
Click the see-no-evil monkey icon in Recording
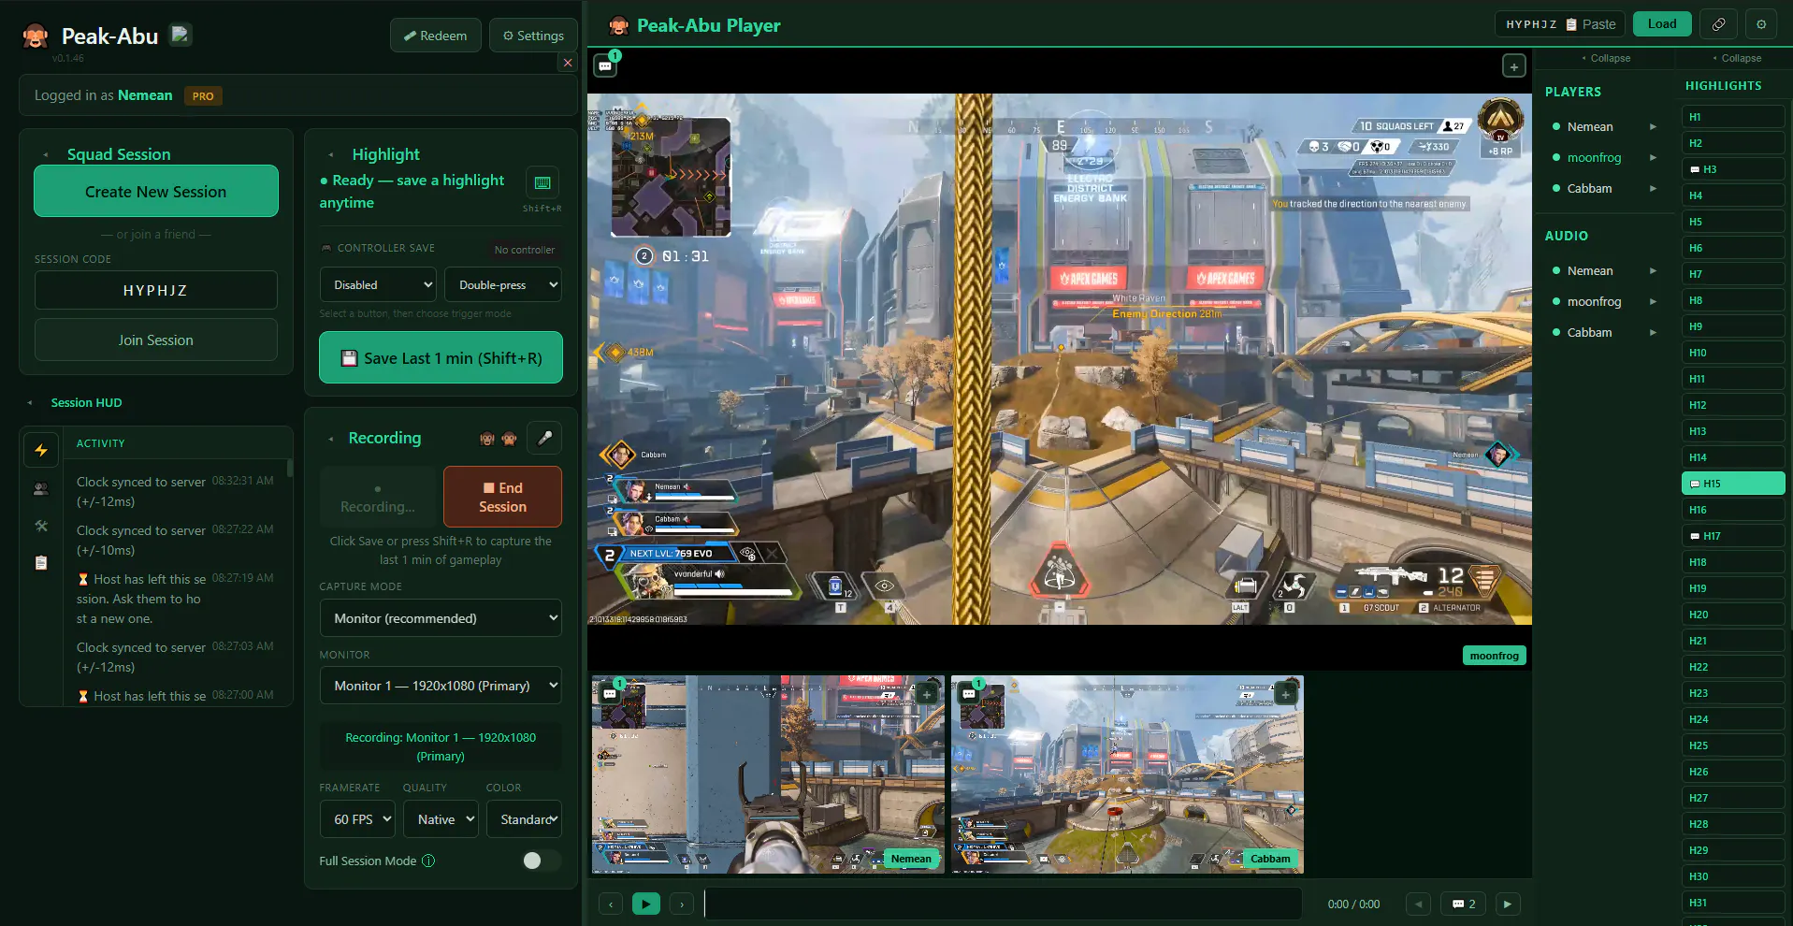tap(510, 438)
